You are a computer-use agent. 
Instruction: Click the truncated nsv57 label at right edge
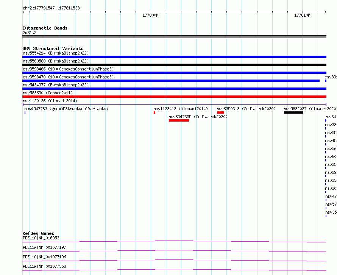click(331, 204)
